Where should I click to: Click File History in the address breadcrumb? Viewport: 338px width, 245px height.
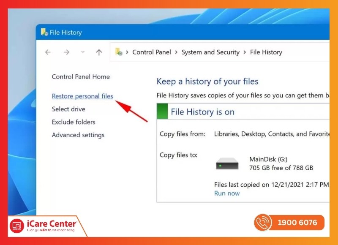(x=266, y=52)
